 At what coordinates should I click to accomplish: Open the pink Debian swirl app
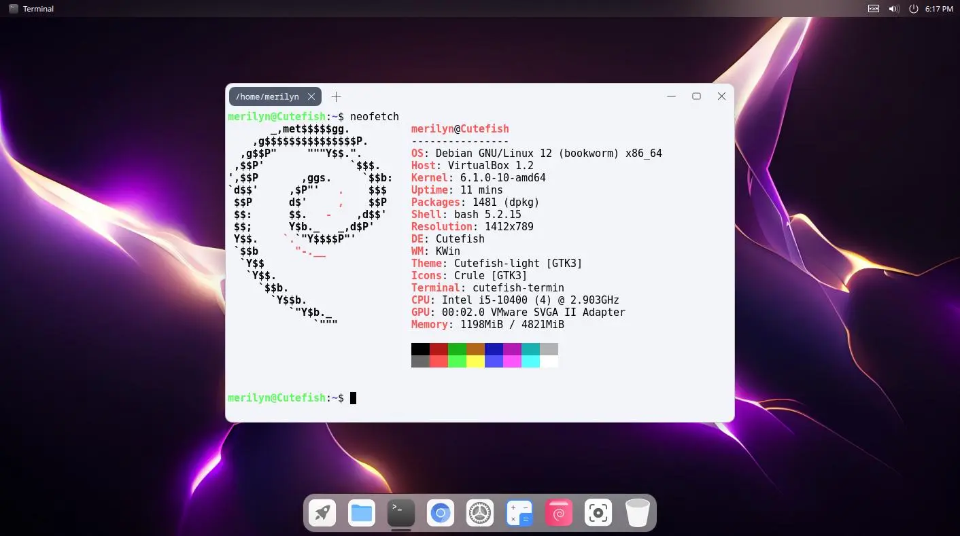[559, 513]
